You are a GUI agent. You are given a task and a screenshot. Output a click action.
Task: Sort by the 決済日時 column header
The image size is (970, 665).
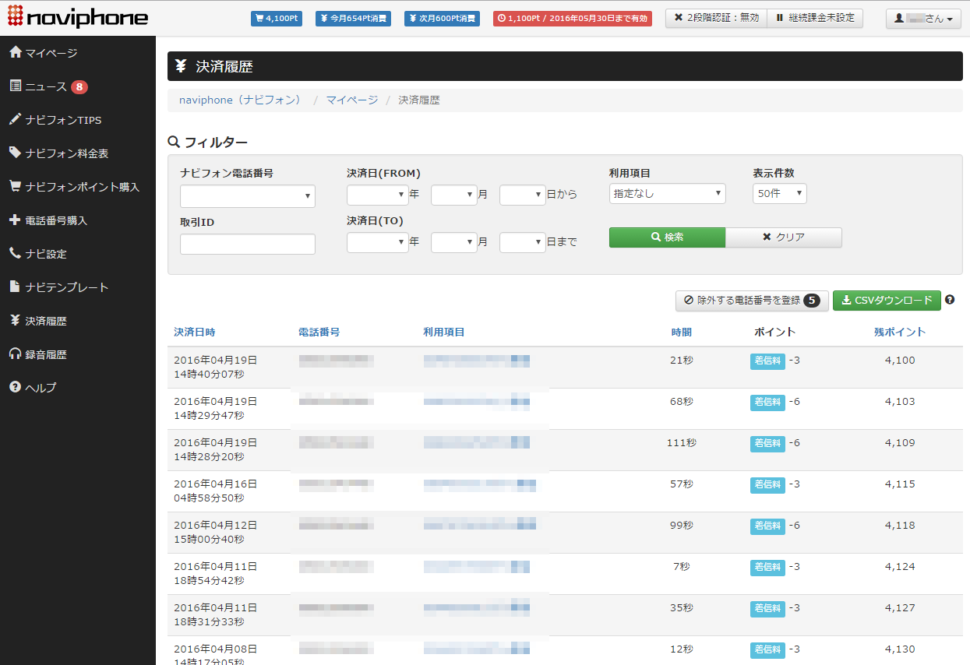pos(195,332)
